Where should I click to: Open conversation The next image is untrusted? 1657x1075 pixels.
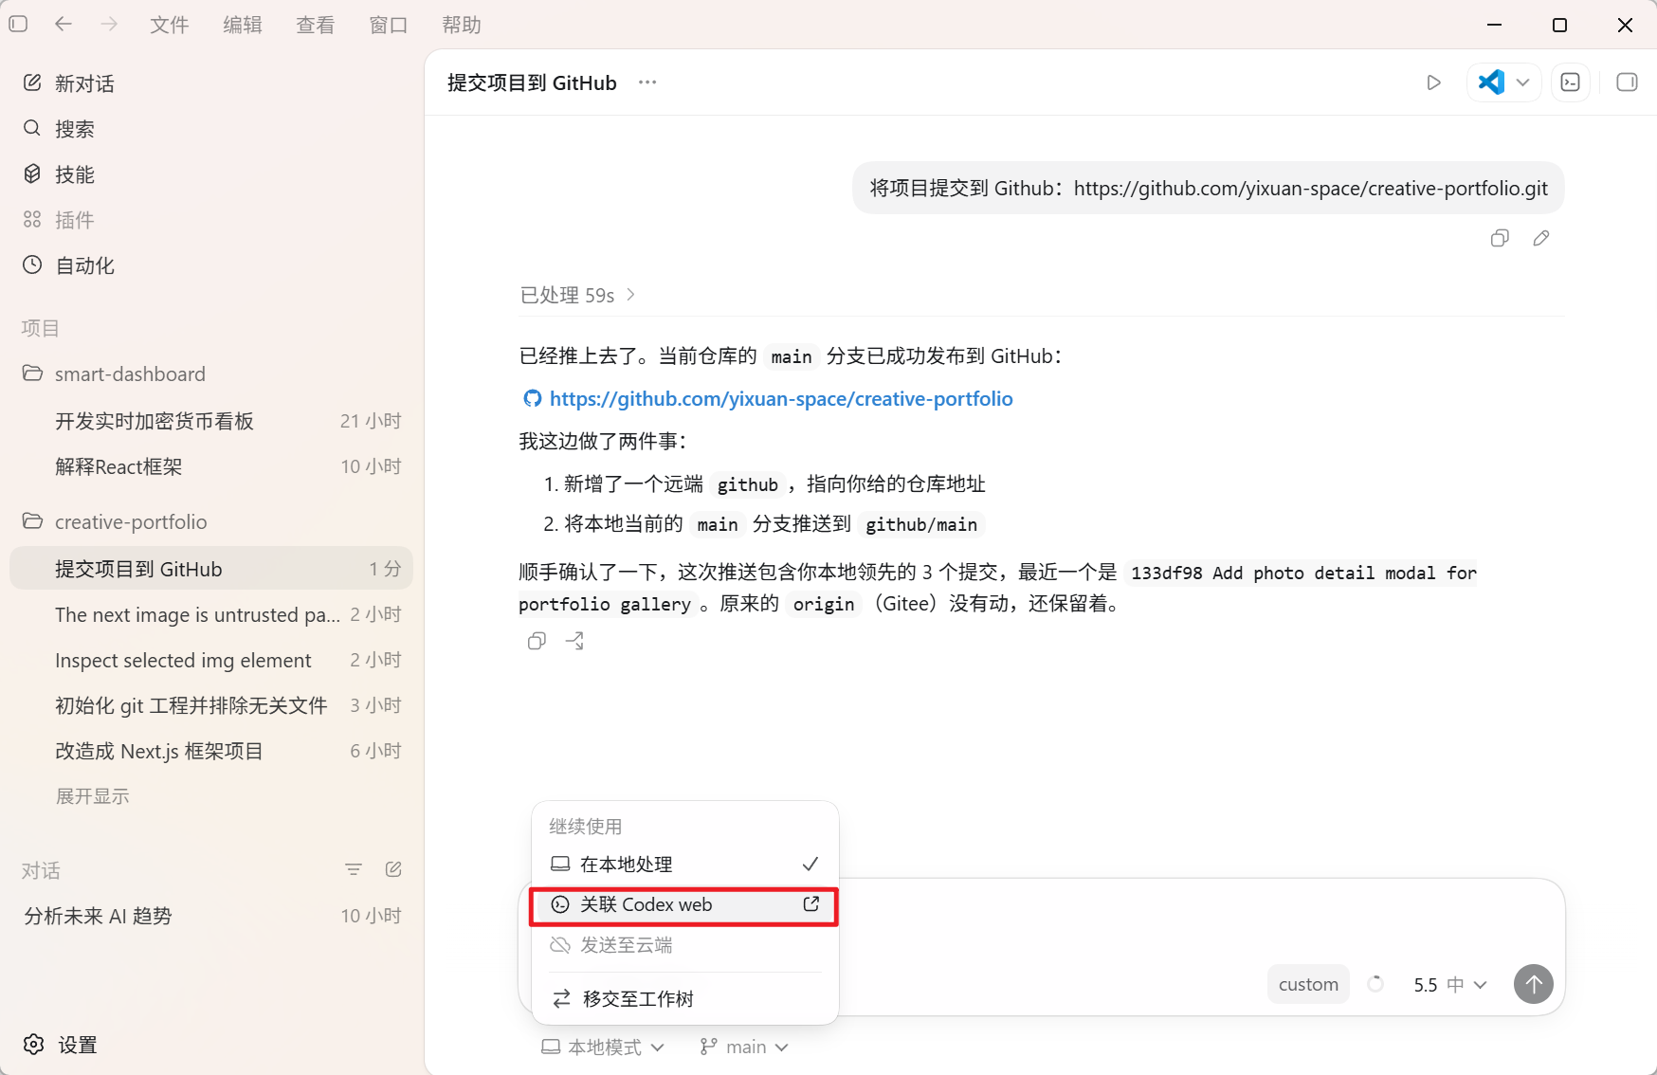point(211,614)
